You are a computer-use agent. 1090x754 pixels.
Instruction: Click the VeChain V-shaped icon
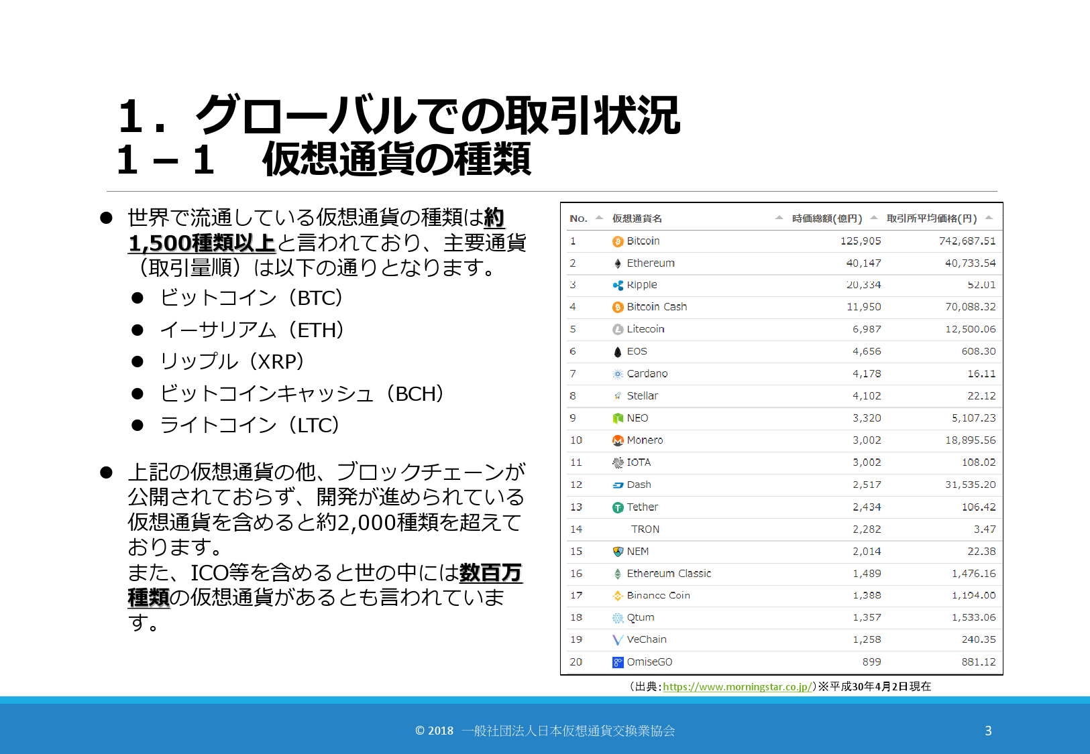(618, 640)
